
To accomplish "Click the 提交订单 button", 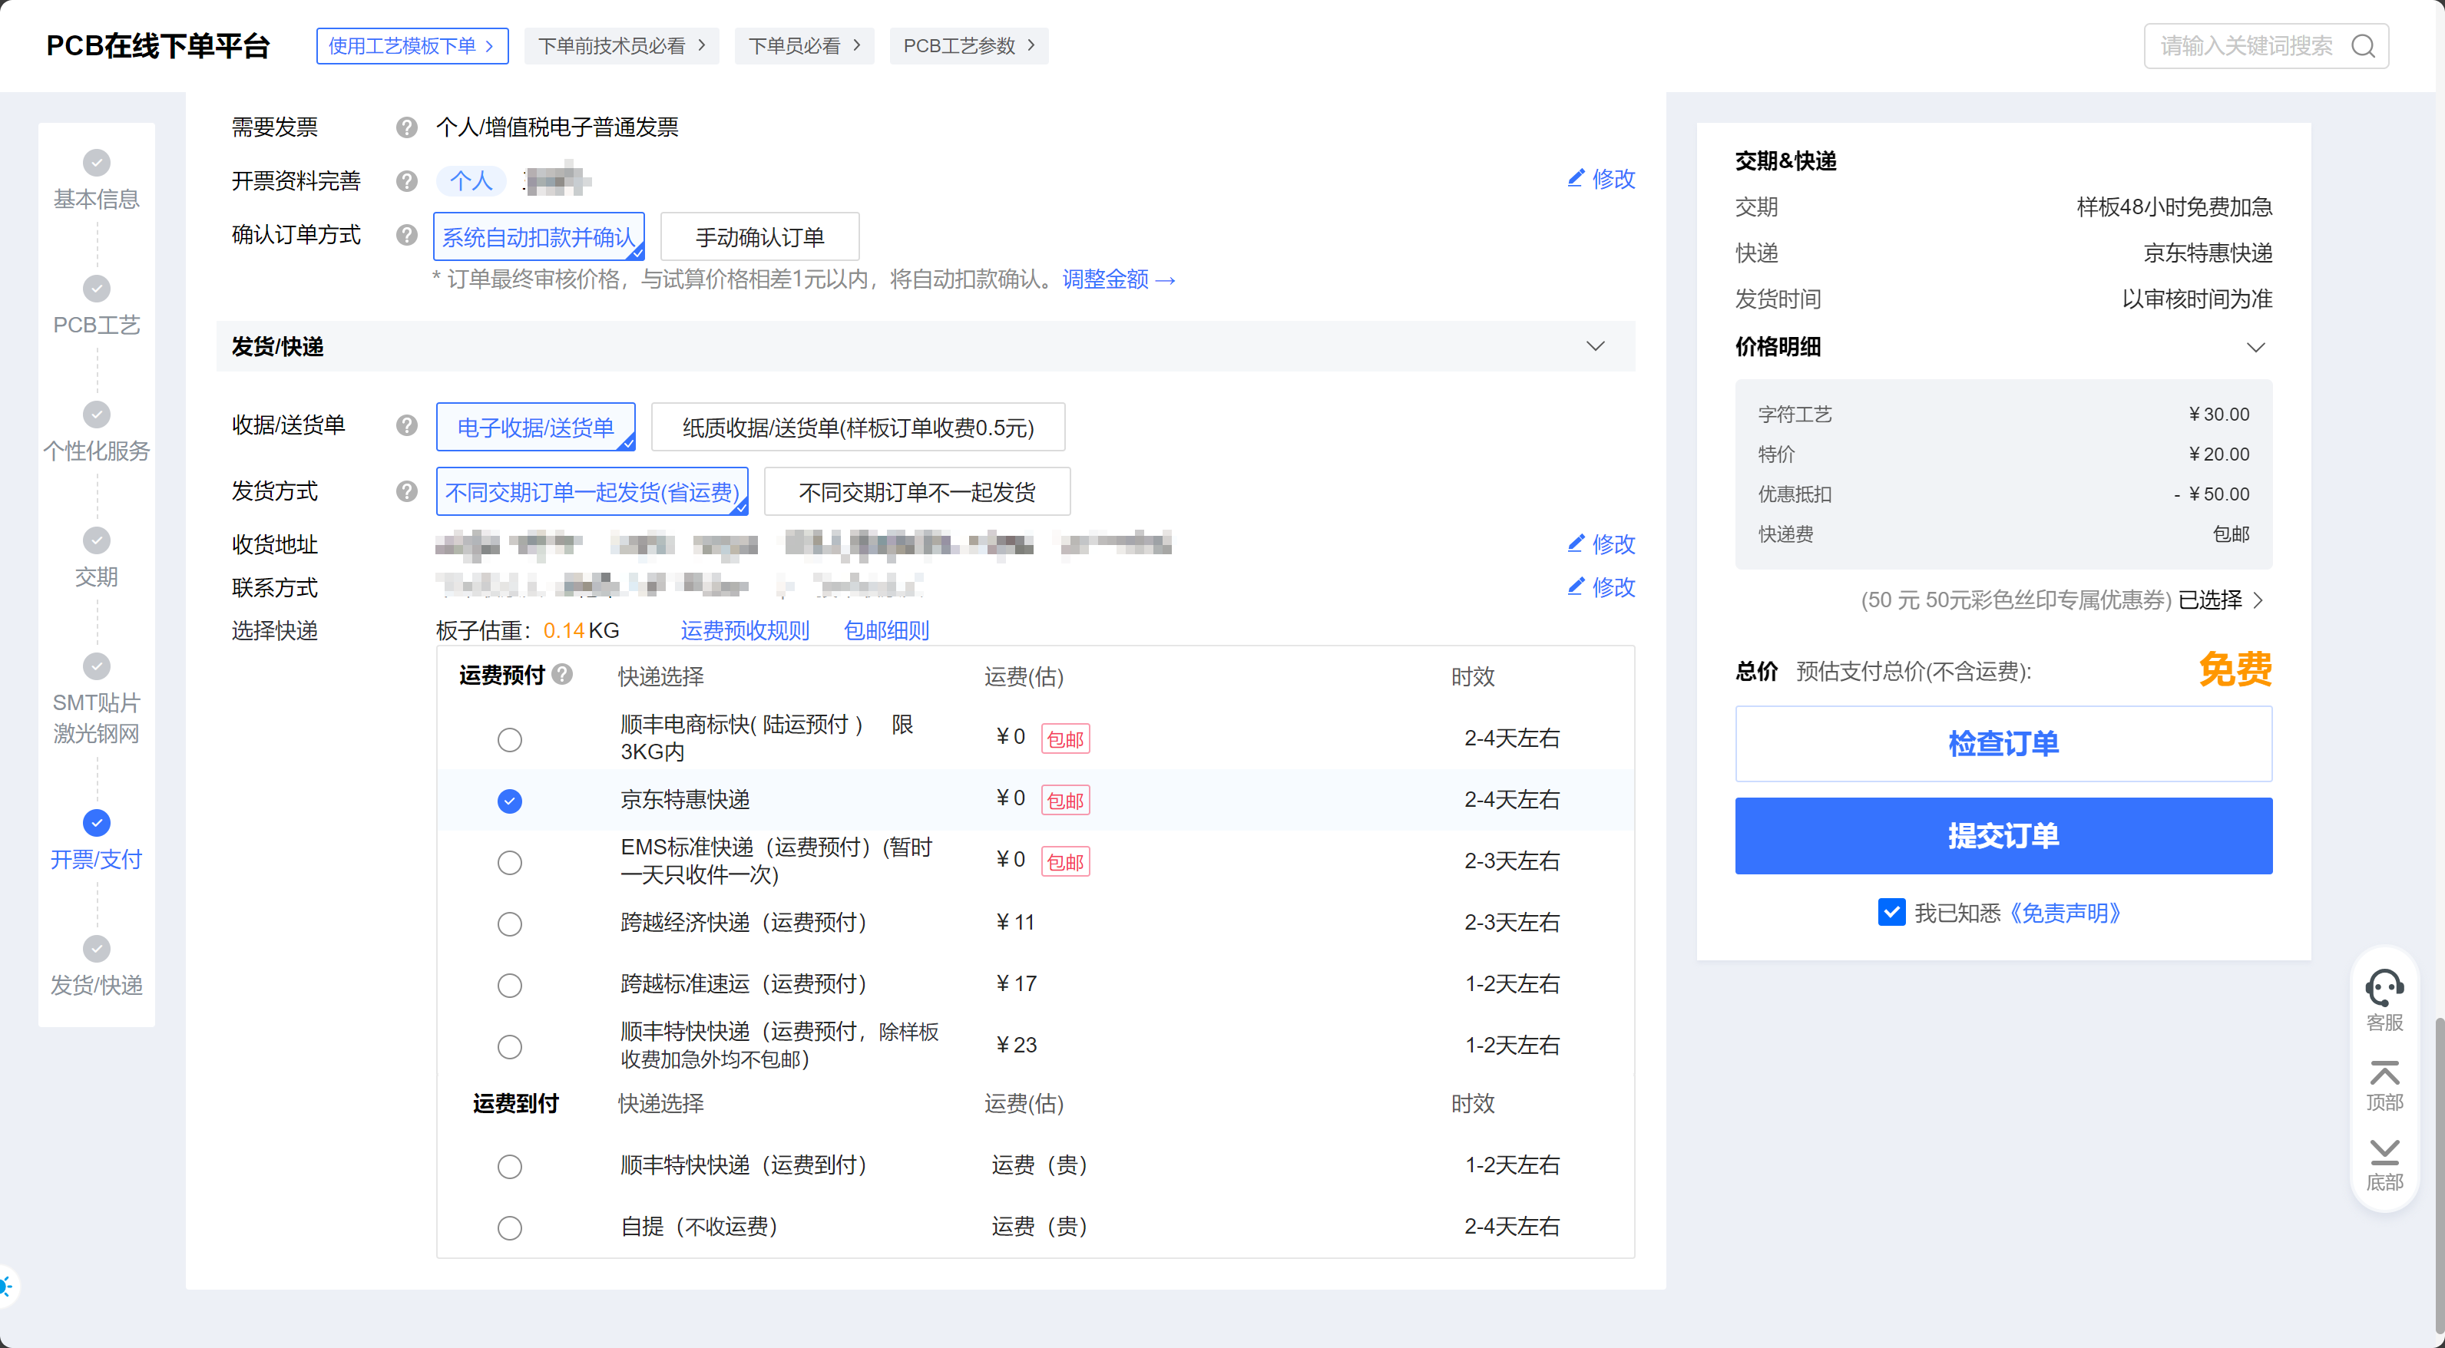I will [2003, 836].
